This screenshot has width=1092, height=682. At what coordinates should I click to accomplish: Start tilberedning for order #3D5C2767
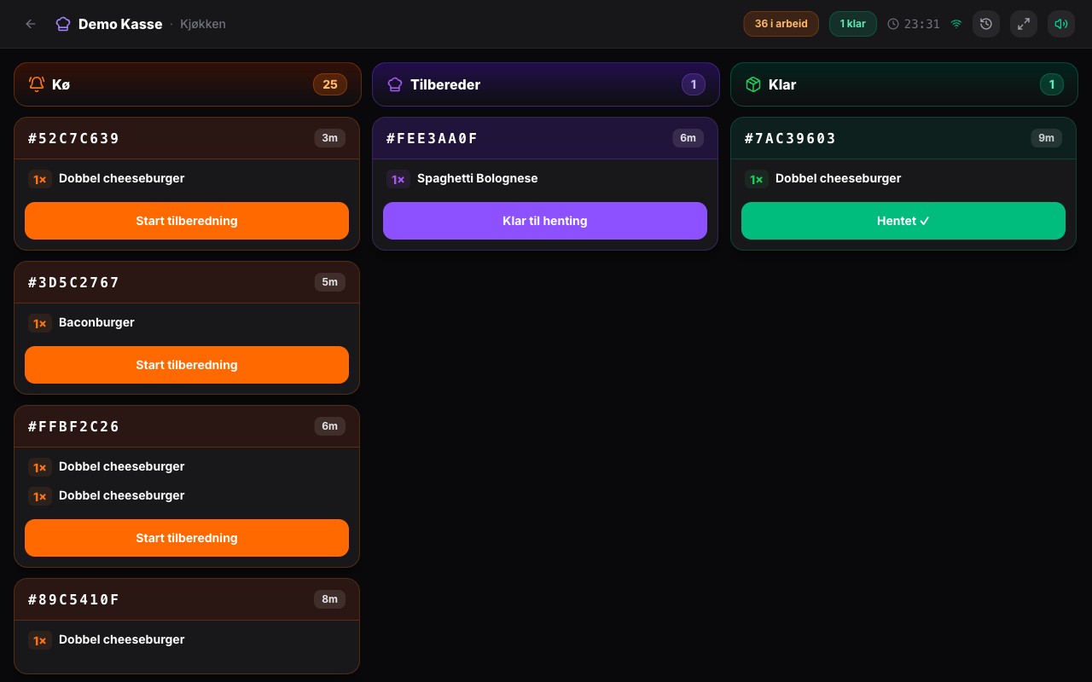187,365
